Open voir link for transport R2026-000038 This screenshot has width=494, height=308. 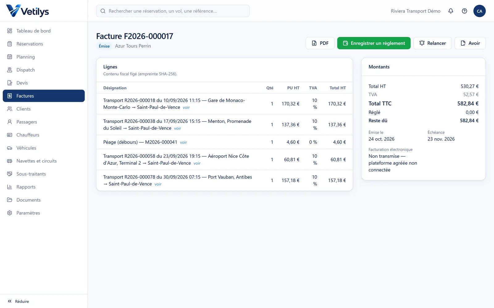178,128
